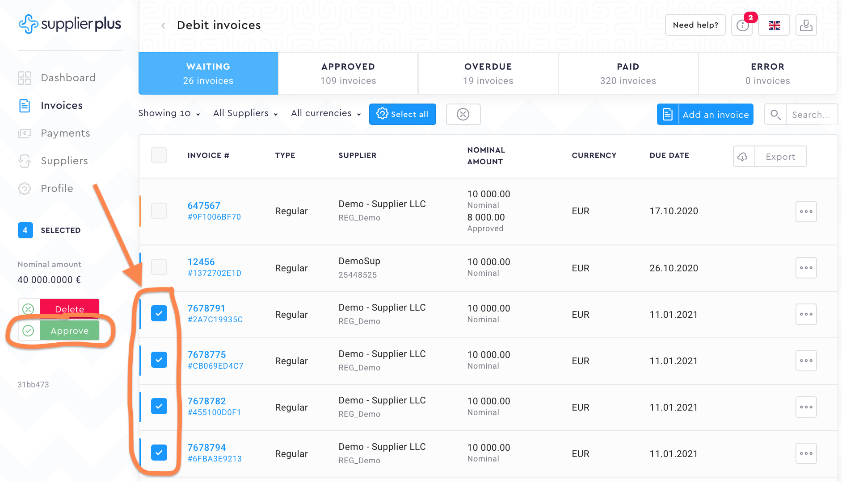Open three-dot menu for invoice 7678794
The image size is (842, 482).
point(806,453)
